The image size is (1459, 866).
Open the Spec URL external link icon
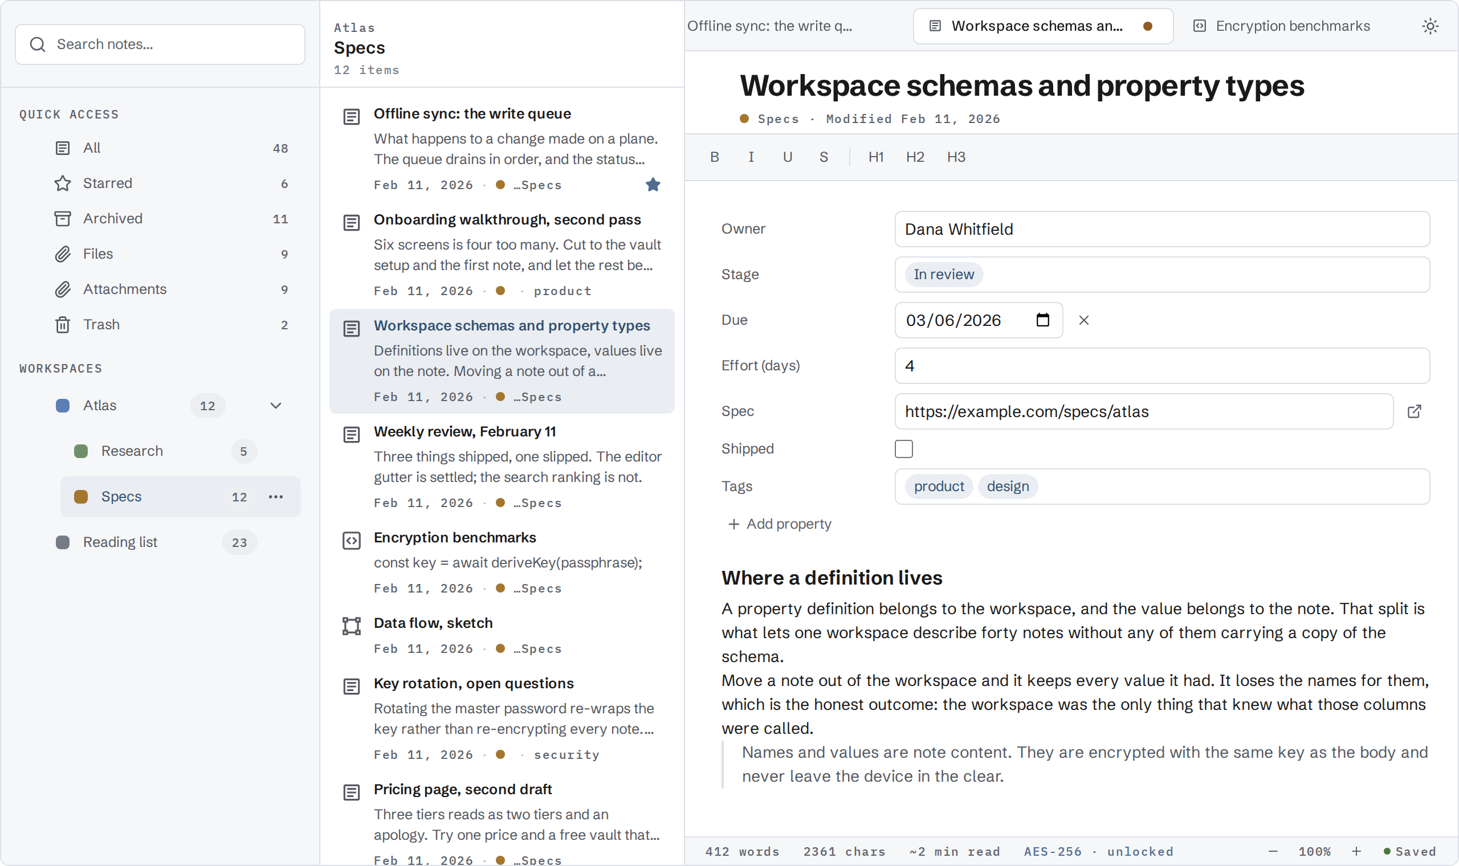(x=1414, y=411)
